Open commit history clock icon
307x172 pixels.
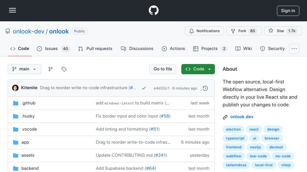[x=205, y=88]
